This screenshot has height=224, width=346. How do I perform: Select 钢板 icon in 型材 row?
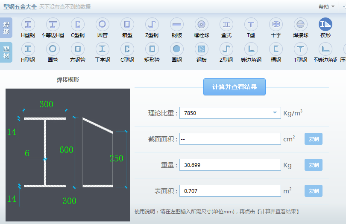202,49
